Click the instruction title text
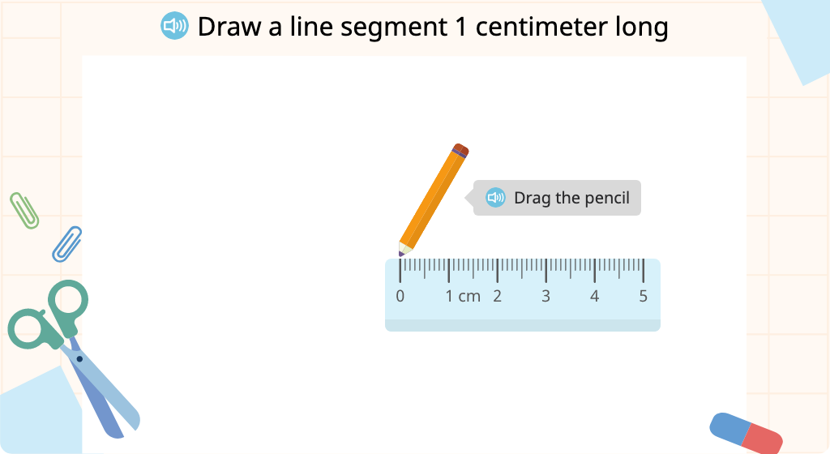The width and height of the screenshot is (830, 454). pos(433,27)
